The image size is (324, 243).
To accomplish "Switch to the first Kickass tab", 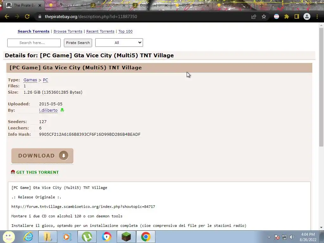I will point(65,5).
